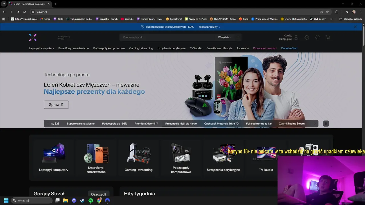Go back in browser history
Screen dimensions: 365x205
4,12
